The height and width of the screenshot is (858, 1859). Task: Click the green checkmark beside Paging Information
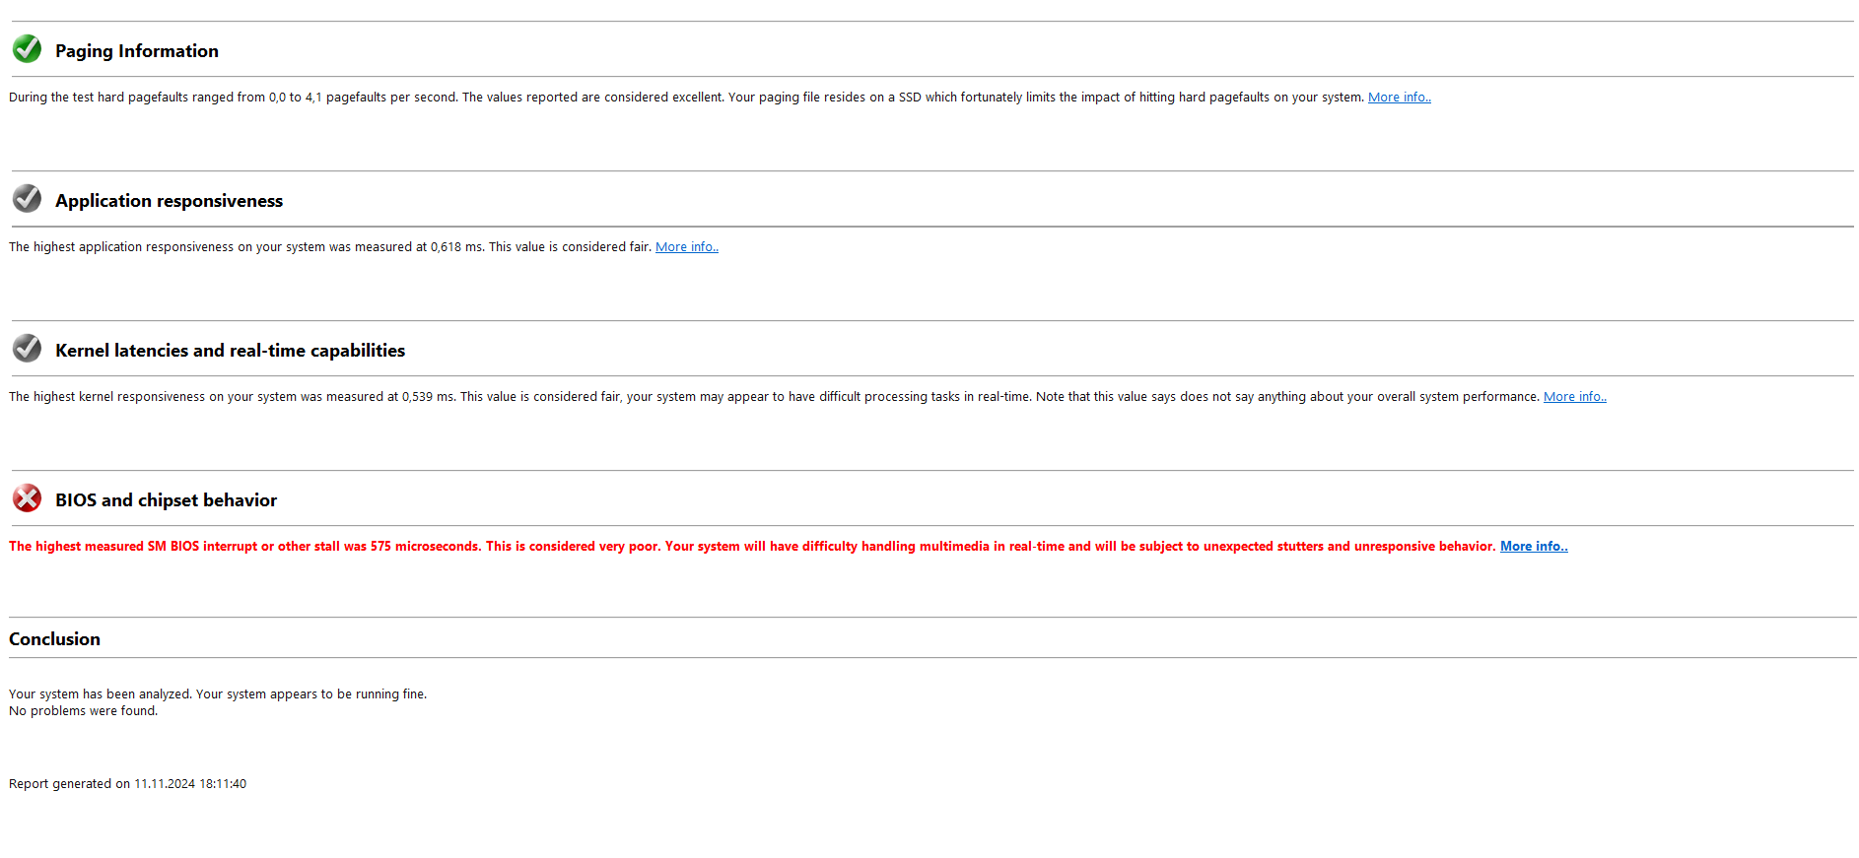tap(27, 49)
